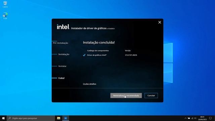This screenshot has height=121, width=215.
Task: Click the taskbar search box
Action: pyautogui.click(x=31, y=118)
